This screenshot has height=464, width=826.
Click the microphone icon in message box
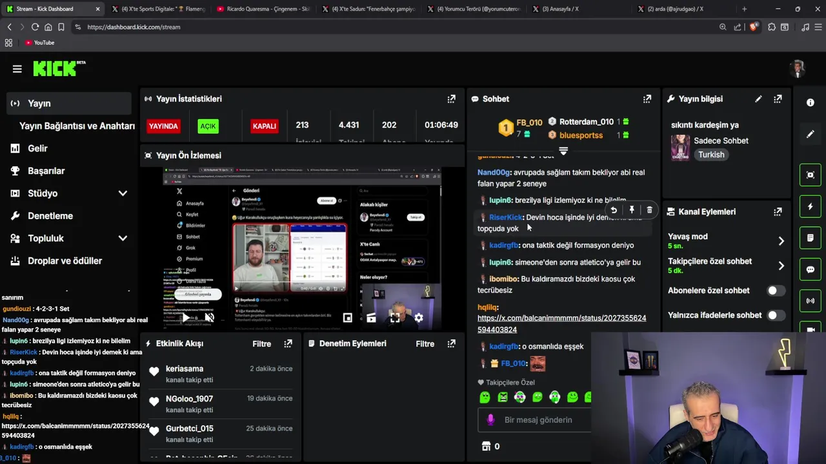tap(490, 420)
